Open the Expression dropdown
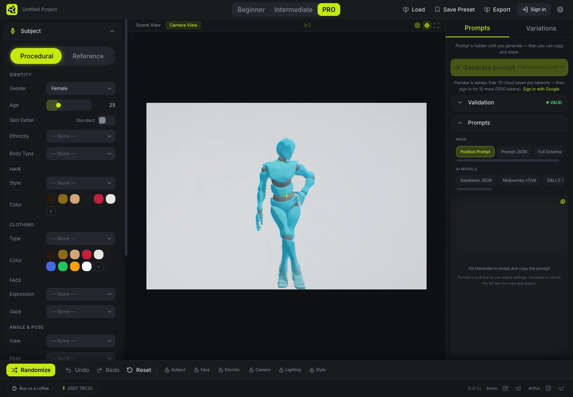The height and width of the screenshot is (397, 573). click(81, 294)
